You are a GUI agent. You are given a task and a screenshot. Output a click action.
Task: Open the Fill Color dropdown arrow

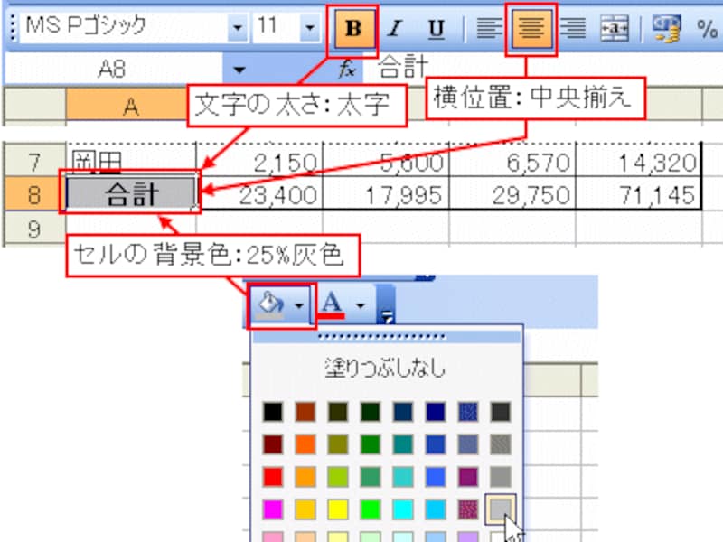[300, 305]
